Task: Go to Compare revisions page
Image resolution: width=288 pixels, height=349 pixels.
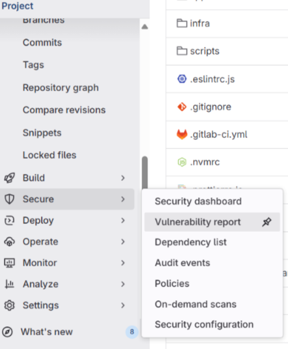Action: pos(64,110)
